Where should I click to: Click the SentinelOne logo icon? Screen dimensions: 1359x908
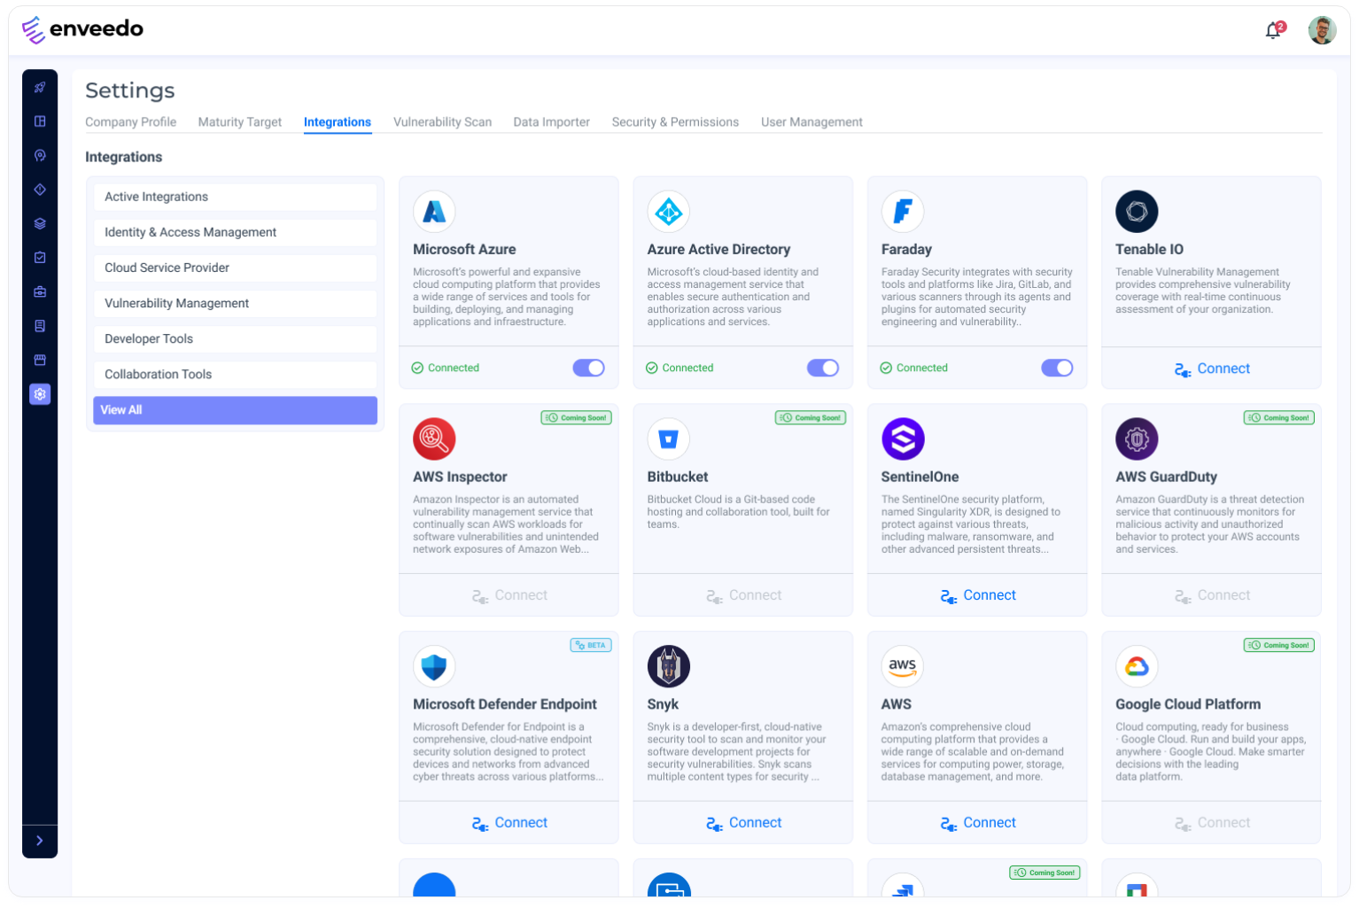coord(903,438)
